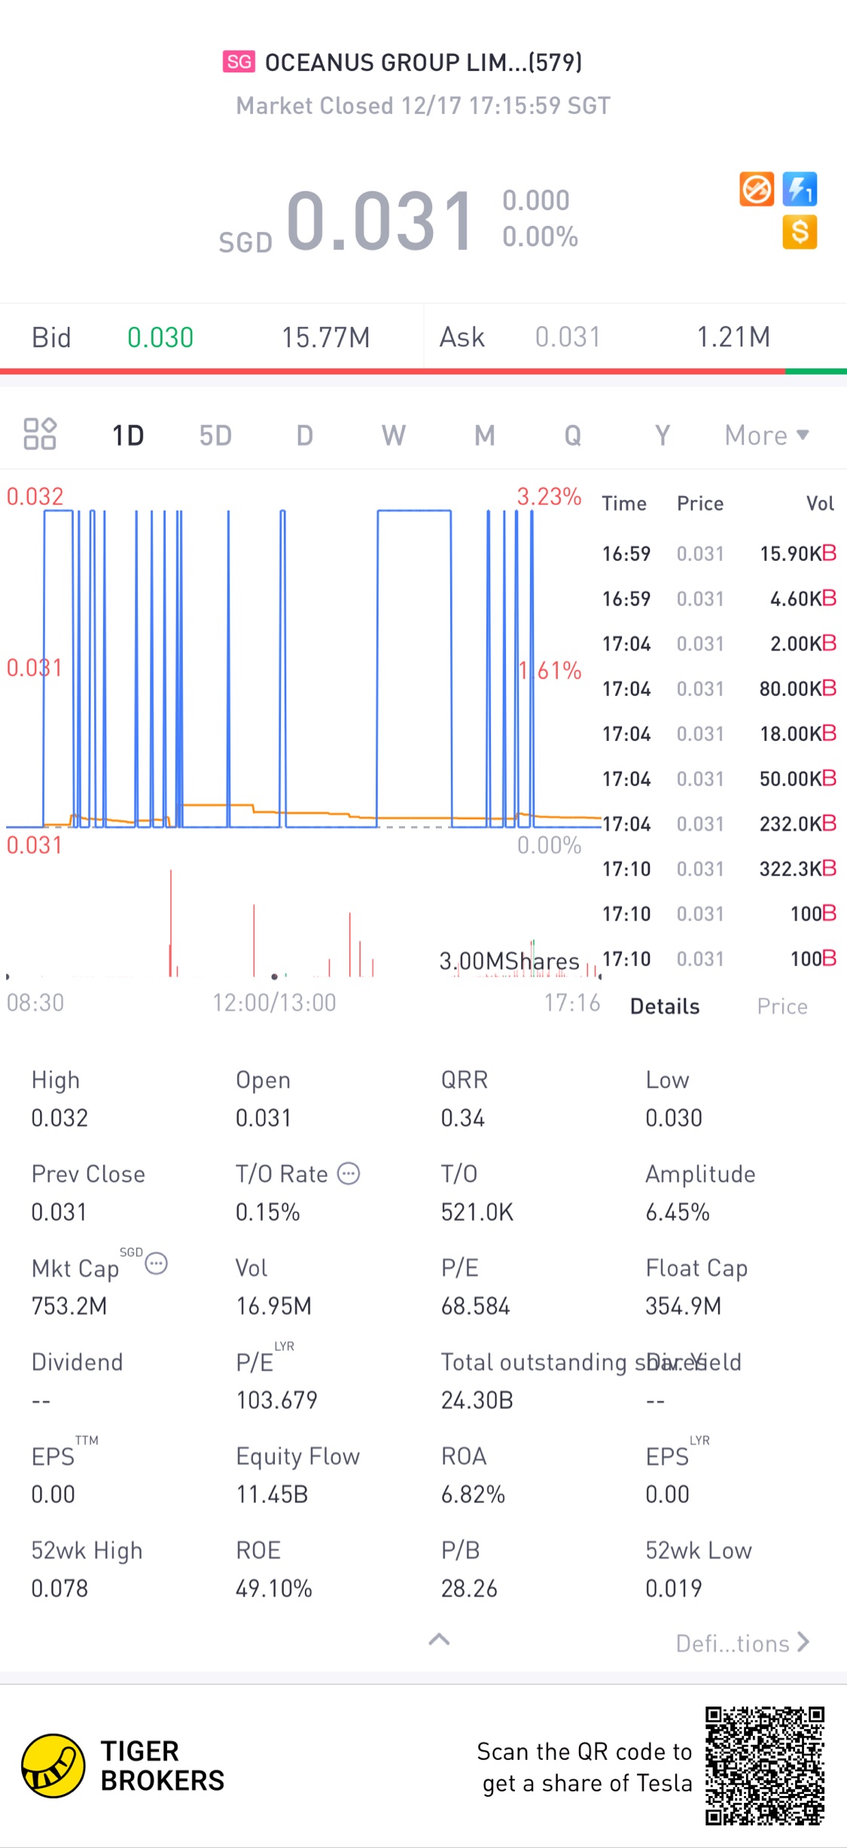847x1848 pixels.
Task: Tap the blue lightning bolt icon
Action: [x=800, y=189]
